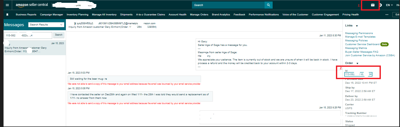Open the hamburger navigation menu
The height and width of the screenshot is (127, 400).
coord(7,5)
